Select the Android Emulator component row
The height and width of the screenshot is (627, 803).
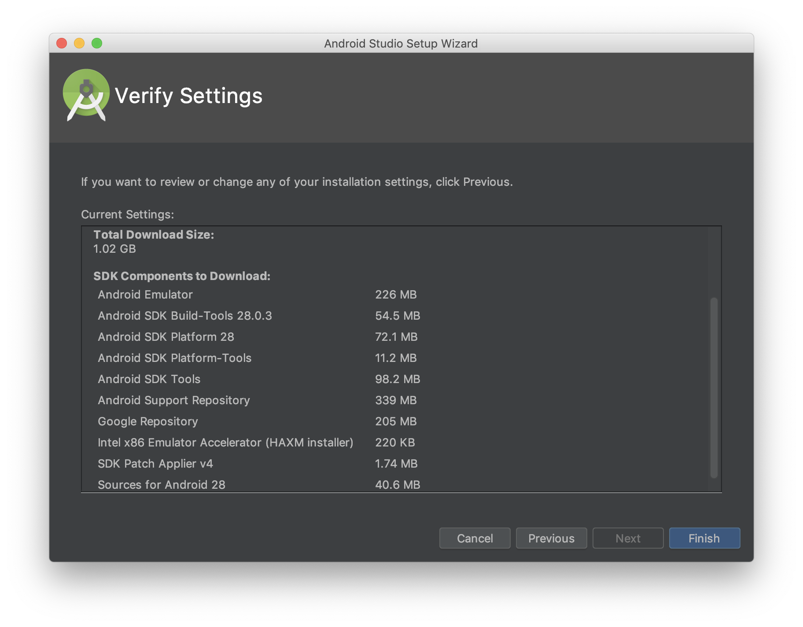(145, 295)
